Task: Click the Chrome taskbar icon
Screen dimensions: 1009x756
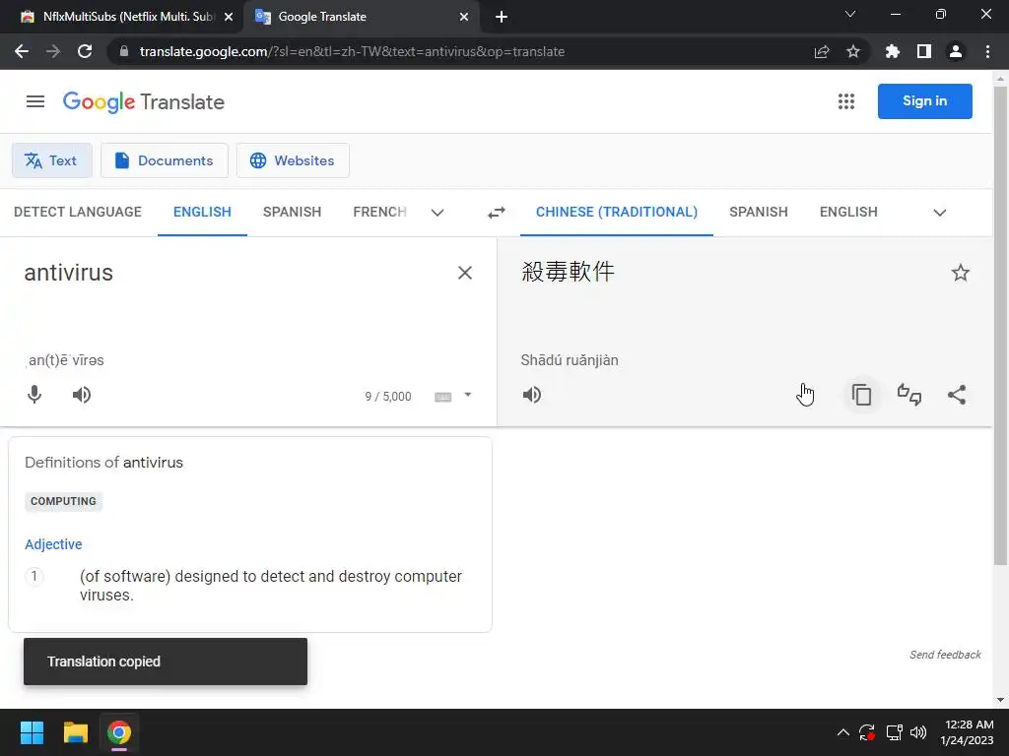Action: [119, 732]
